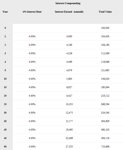Click the 121,665 total value cell
The width and height of the screenshot is (123, 150).
pyautogui.click(x=105, y=70)
